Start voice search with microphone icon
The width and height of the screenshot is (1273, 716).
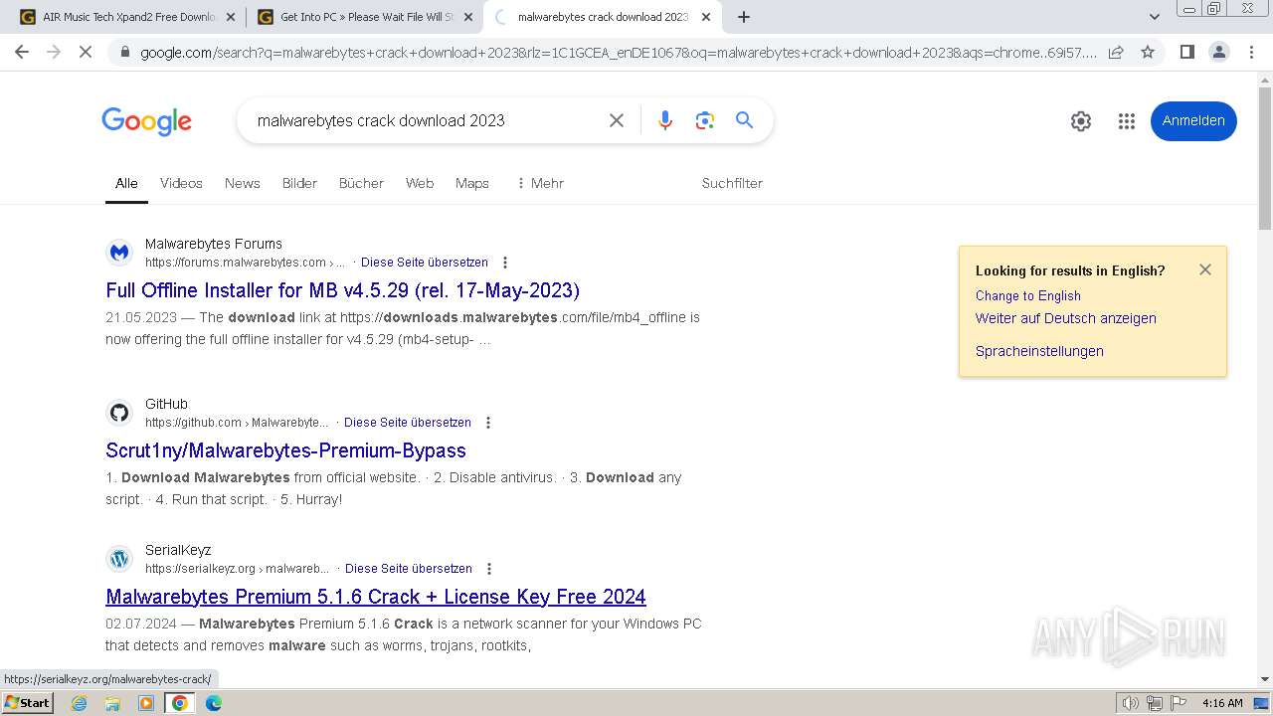click(x=665, y=120)
